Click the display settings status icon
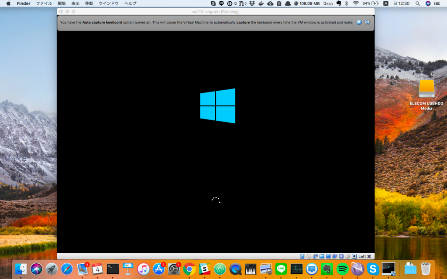 (x=328, y=256)
